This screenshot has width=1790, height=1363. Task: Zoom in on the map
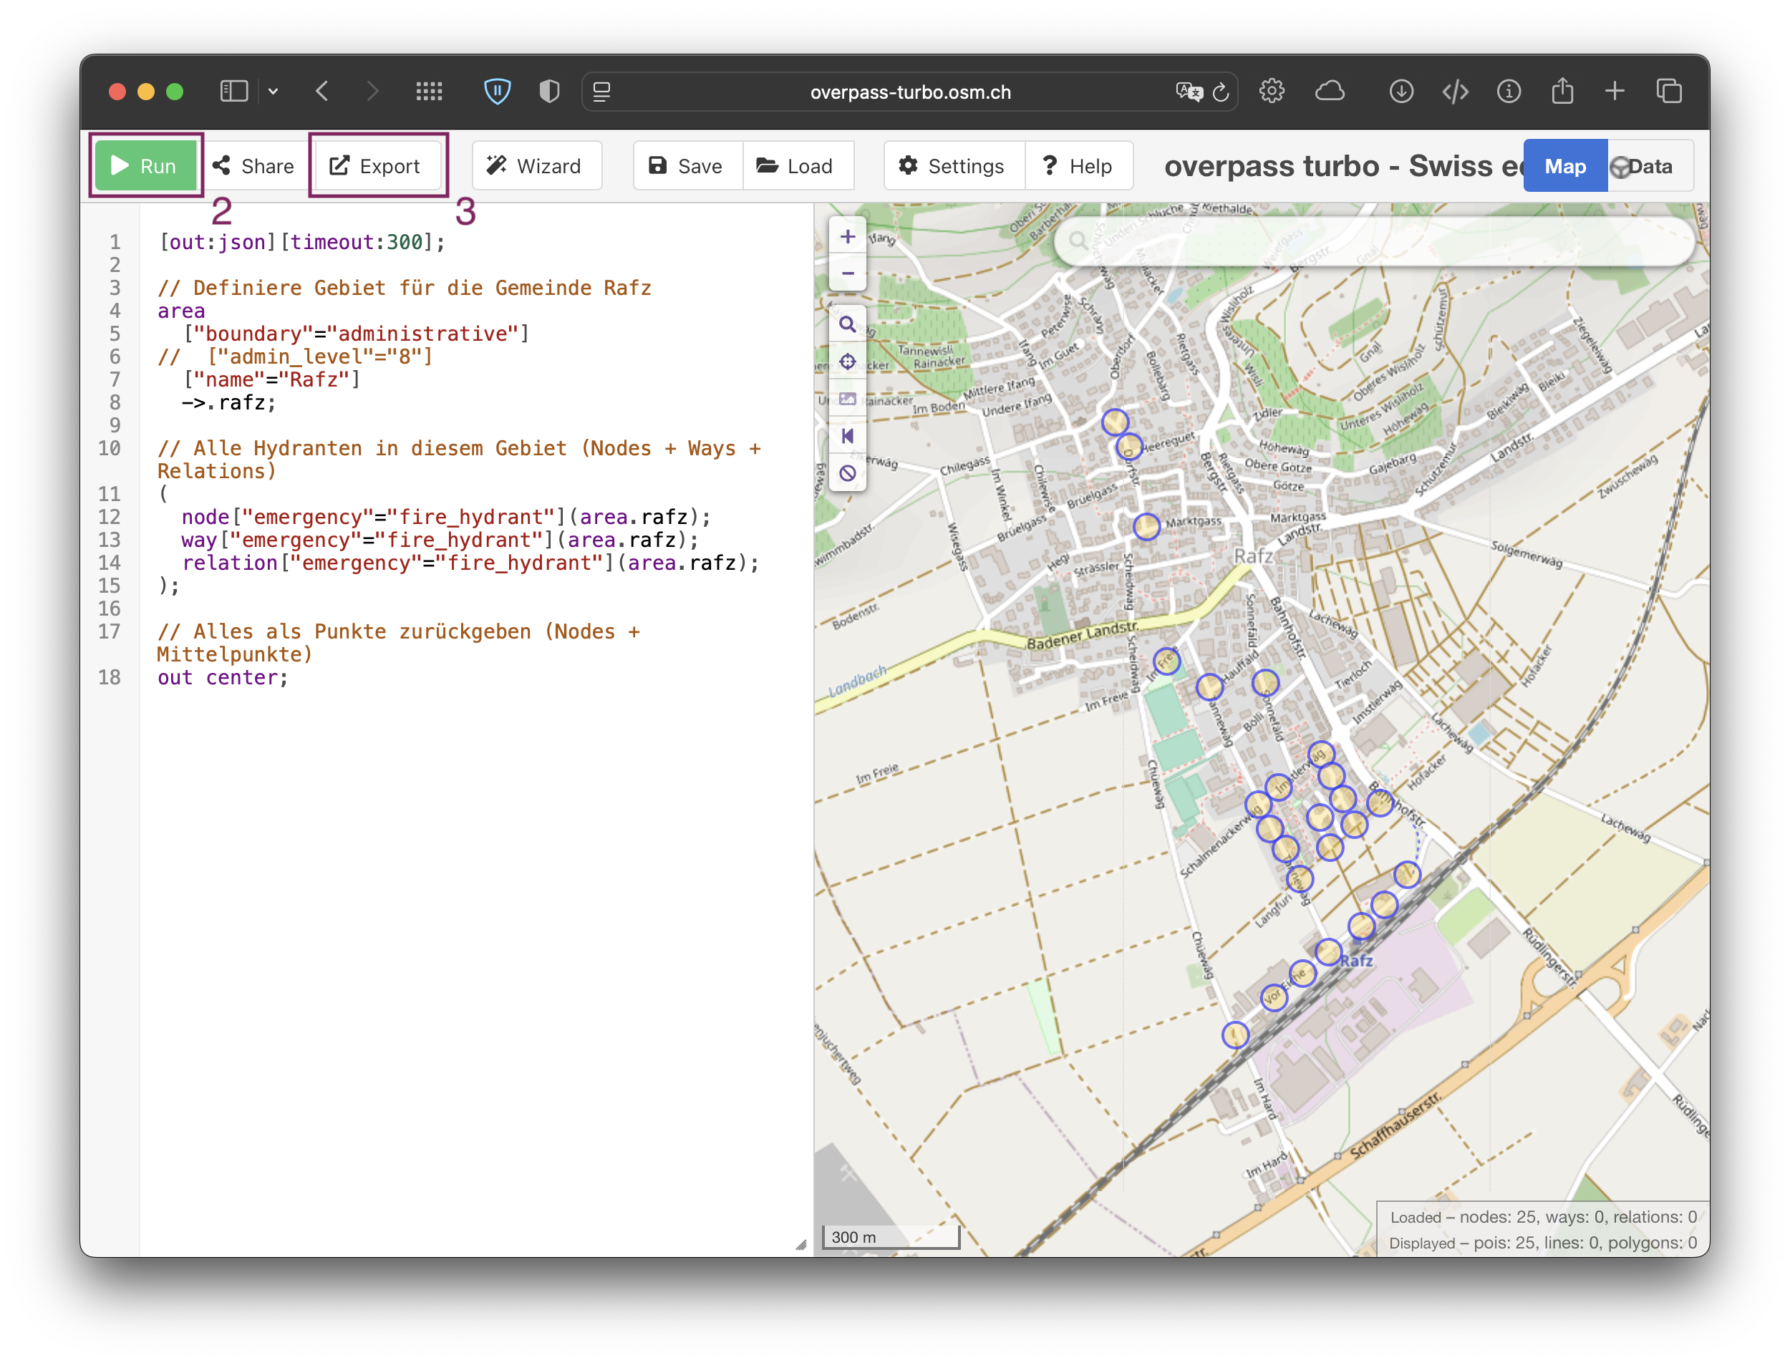tap(847, 236)
